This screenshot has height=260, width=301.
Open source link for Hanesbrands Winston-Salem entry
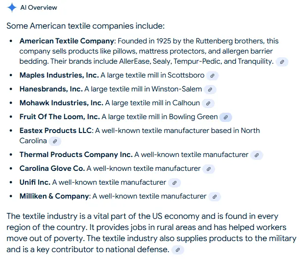click(x=210, y=90)
